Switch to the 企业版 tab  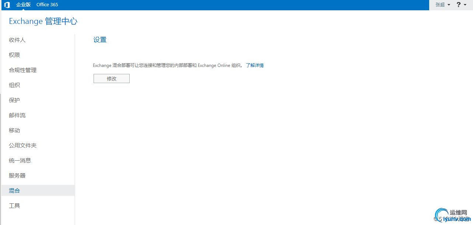[24, 5]
